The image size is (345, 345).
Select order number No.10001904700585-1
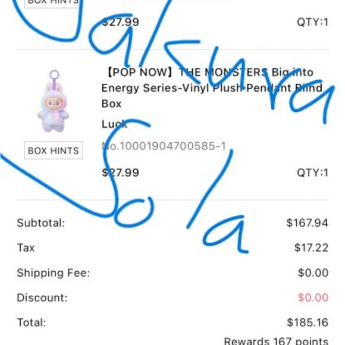[164, 146]
